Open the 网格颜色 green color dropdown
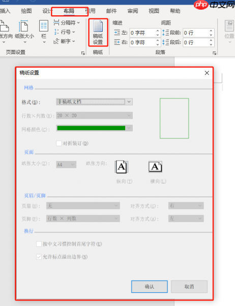The width and height of the screenshot is (235, 306). [x=95, y=128]
